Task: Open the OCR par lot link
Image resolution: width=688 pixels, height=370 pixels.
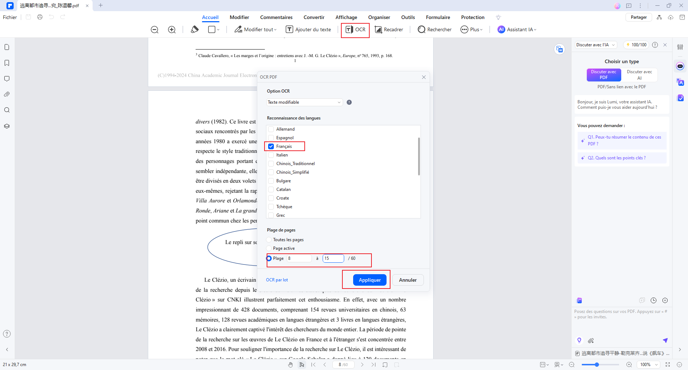Action: tap(277, 280)
